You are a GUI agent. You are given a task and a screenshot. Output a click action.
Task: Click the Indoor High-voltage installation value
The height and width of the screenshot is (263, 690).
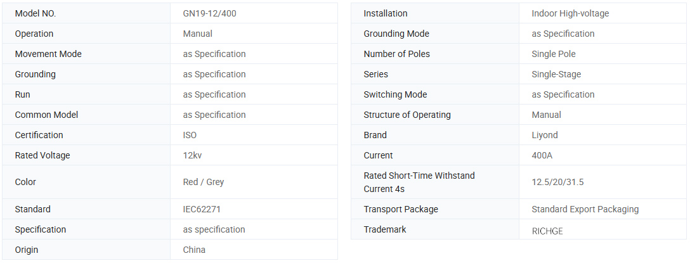click(570, 13)
